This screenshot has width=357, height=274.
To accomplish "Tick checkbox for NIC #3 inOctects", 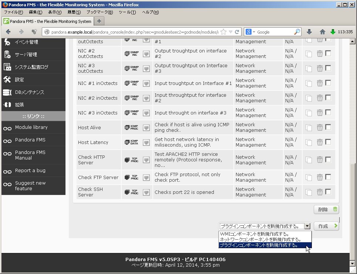I will tap(328, 113).
